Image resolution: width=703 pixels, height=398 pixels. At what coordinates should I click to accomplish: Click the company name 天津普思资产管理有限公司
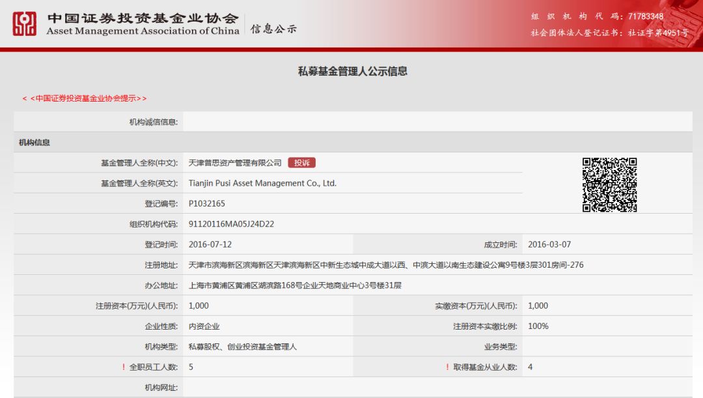coord(235,163)
